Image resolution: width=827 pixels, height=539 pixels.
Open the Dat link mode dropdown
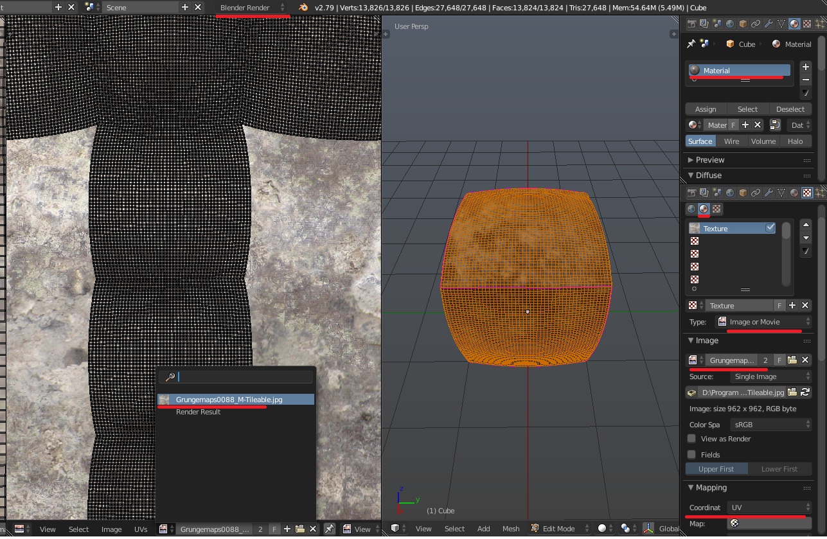(x=800, y=125)
